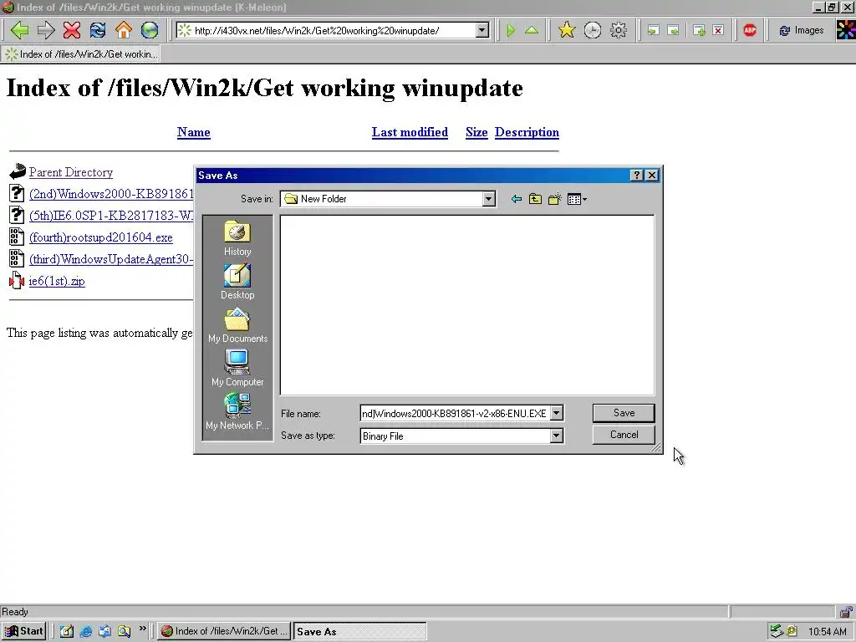Reload the page with the refresh icon
The width and height of the screenshot is (856, 642).
coord(98,30)
